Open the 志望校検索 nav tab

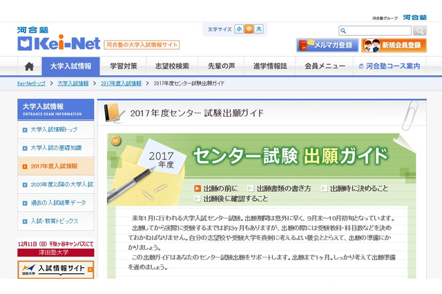[x=172, y=66]
